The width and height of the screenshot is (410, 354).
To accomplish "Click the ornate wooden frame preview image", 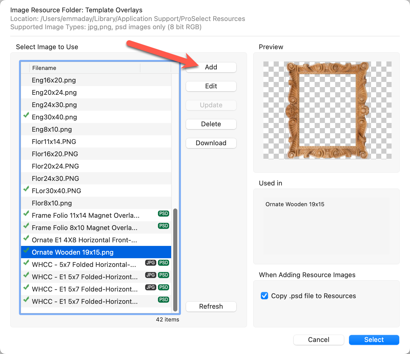I will (327, 110).
